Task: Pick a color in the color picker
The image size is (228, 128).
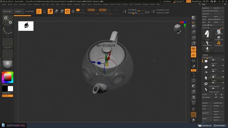Action: (7, 77)
